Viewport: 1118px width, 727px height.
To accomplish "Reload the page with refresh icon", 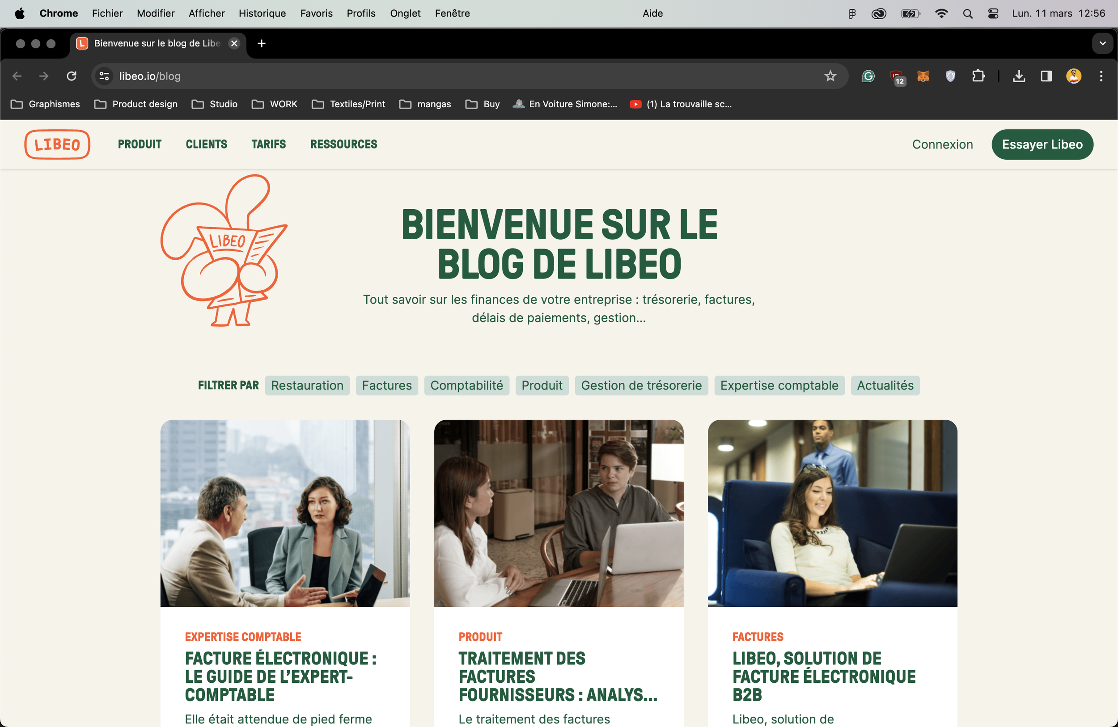I will tap(72, 76).
